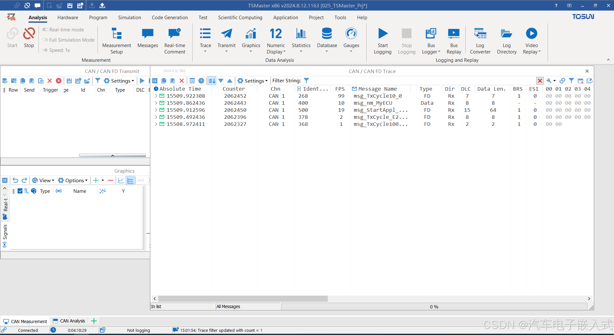Click the red circle delete-all icon in Transmit toolbar
The height and width of the screenshot is (335, 614).
pos(59,81)
